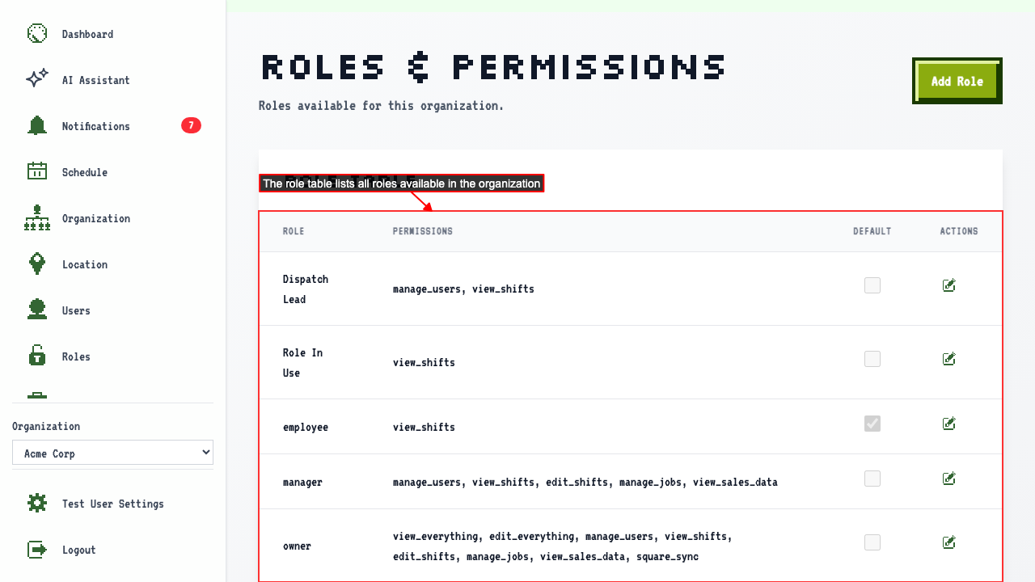Click the Add Role button

click(957, 81)
